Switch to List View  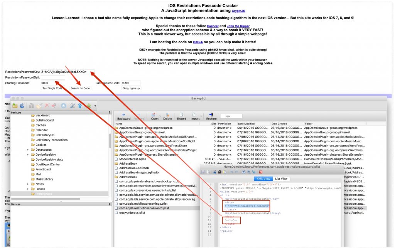281,178
